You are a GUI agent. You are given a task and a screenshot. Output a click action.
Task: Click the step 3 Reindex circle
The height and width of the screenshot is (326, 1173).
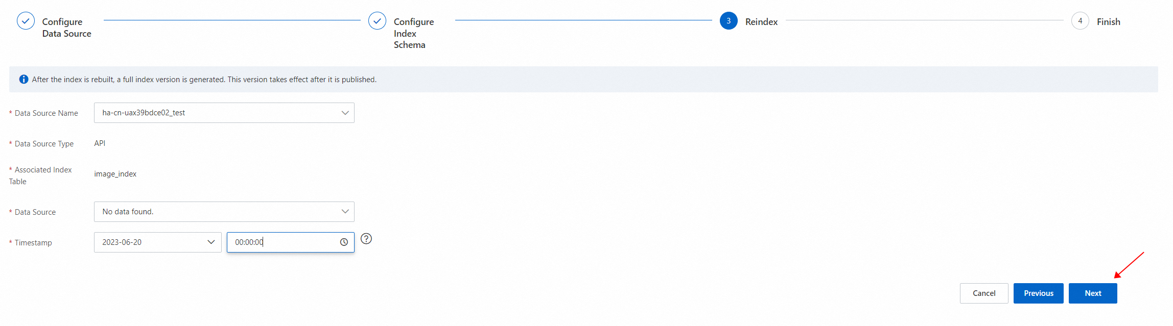pos(729,21)
